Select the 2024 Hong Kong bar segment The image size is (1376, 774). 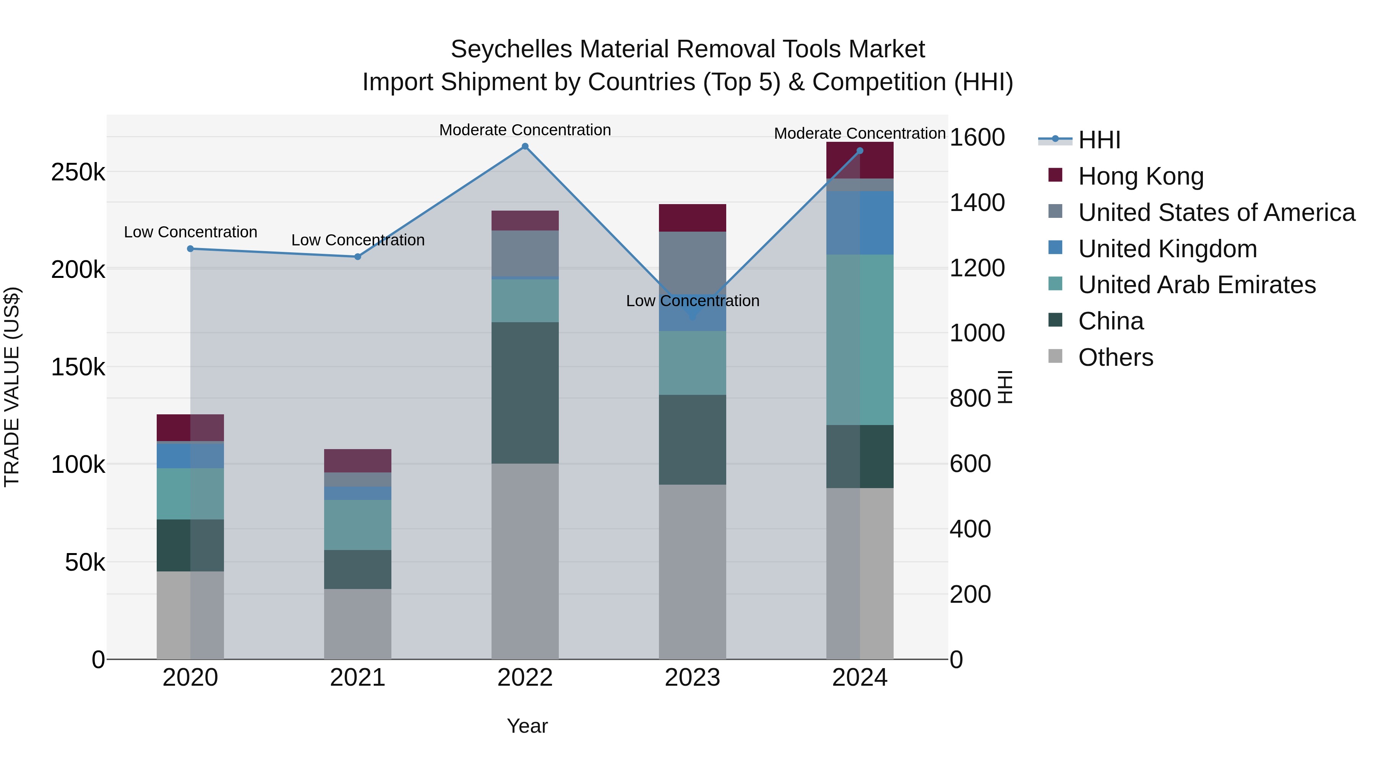[860, 160]
